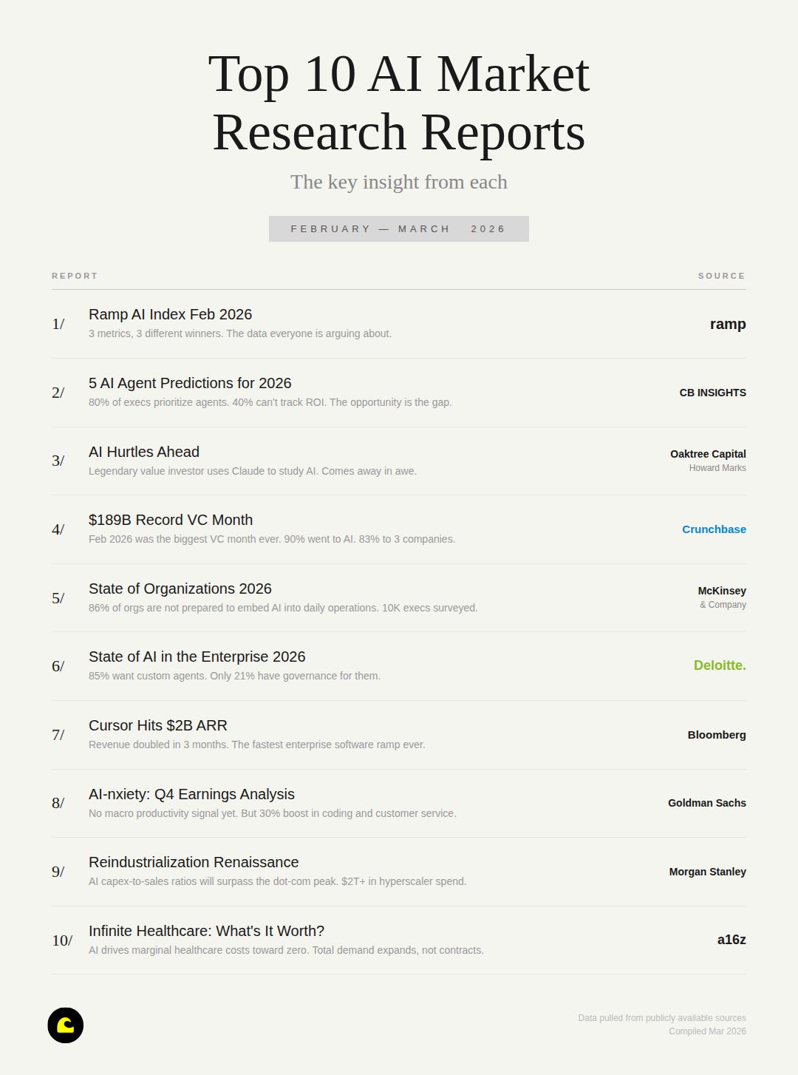Click the yellow-and-black logo icon in the footer

65,1025
